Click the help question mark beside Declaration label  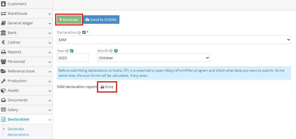tap(79, 33)
